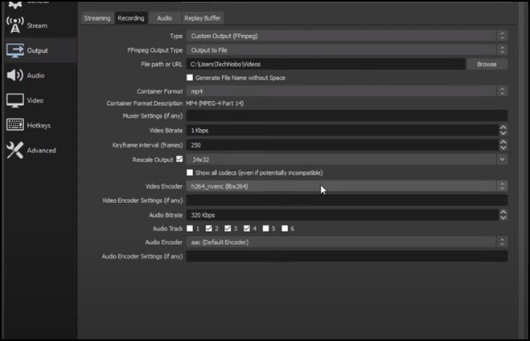Click the File path or URL field

pyautogui.click(x=325, y=65)
